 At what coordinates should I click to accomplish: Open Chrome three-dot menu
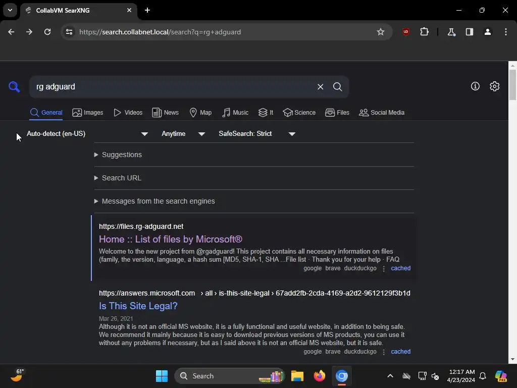pos(506,32)
